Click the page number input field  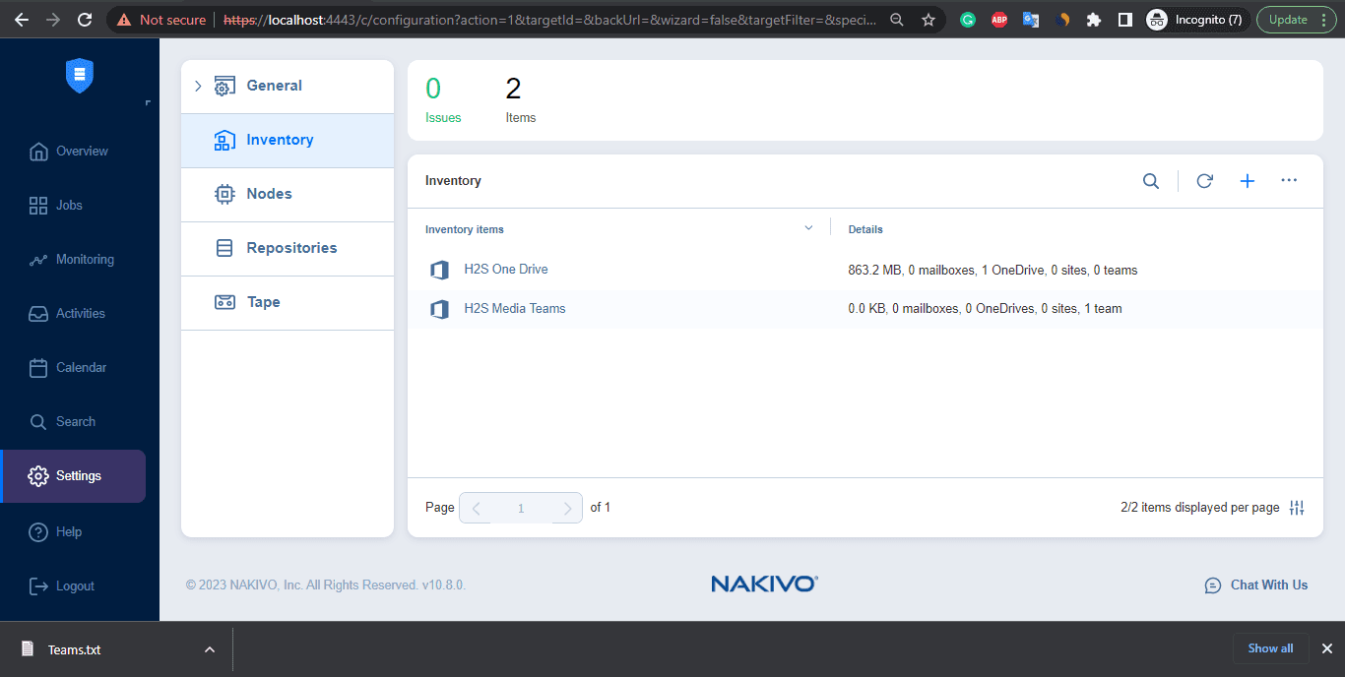click(x=521, y=509)
